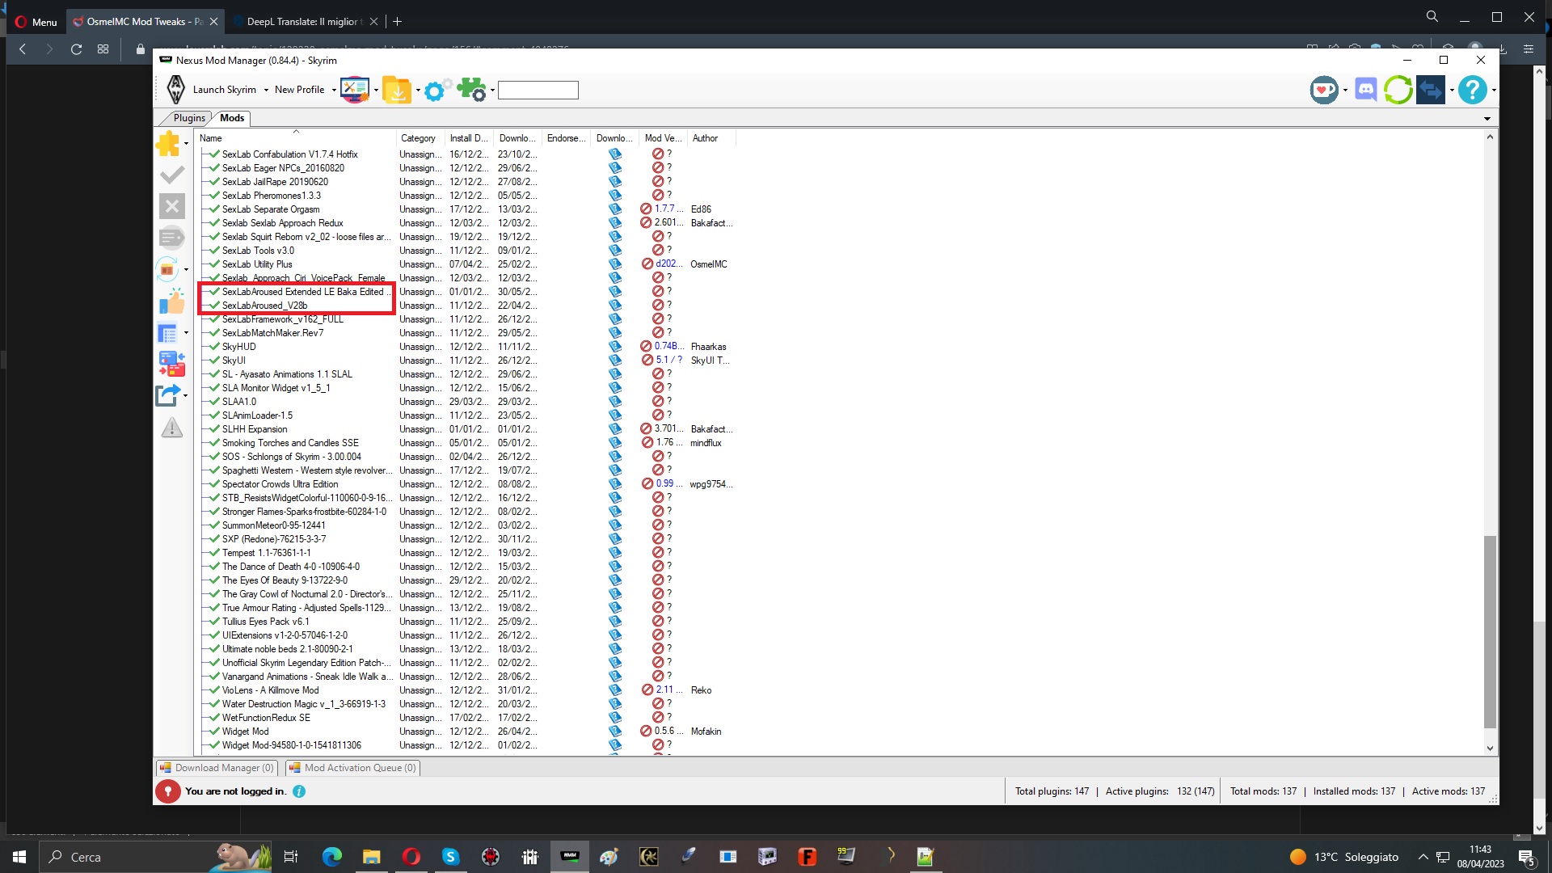
Task: Click the update-check sidebar icon with circular arrows
Action: pyautogui.click(x=167, y=269)
